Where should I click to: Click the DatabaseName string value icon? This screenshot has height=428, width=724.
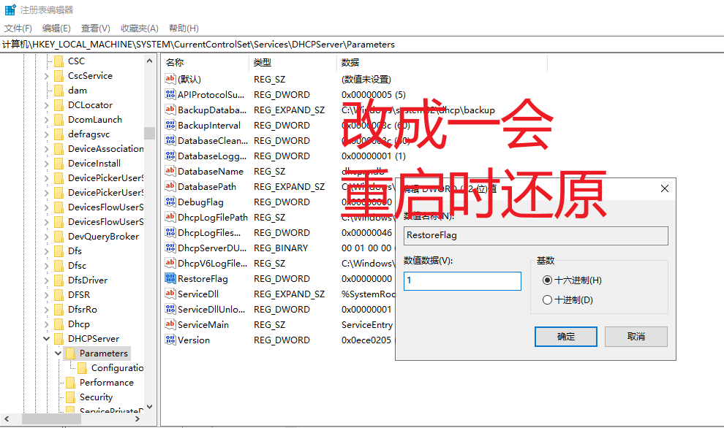coord(170,171)
